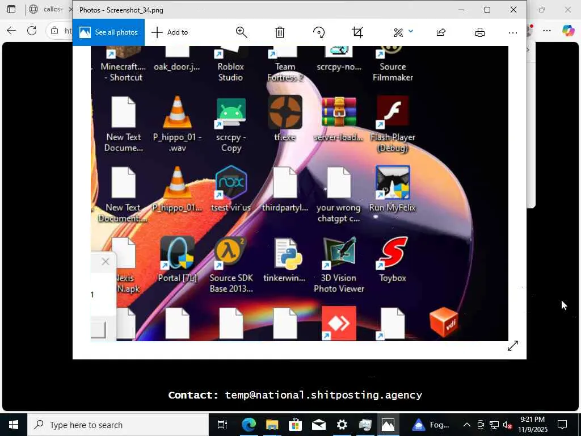The height and width of the screenshot is (436, 581).
Task: Show hidden tray icons chevron
Action: click(467, 425)
